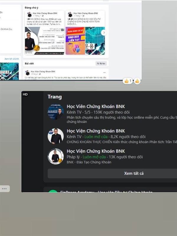Click Xem tất cả button under Trang results

112,173
